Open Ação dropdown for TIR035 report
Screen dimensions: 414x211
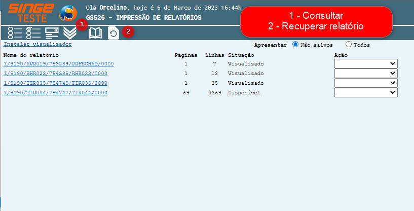pyautogui.click(x=365, y=83)
